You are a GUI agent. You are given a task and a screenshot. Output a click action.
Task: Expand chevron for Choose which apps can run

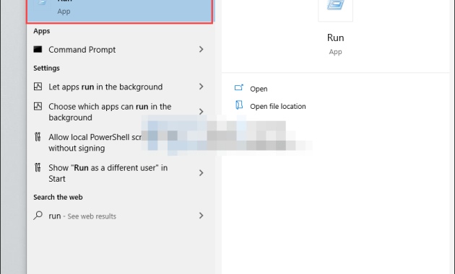coord(201,112)
